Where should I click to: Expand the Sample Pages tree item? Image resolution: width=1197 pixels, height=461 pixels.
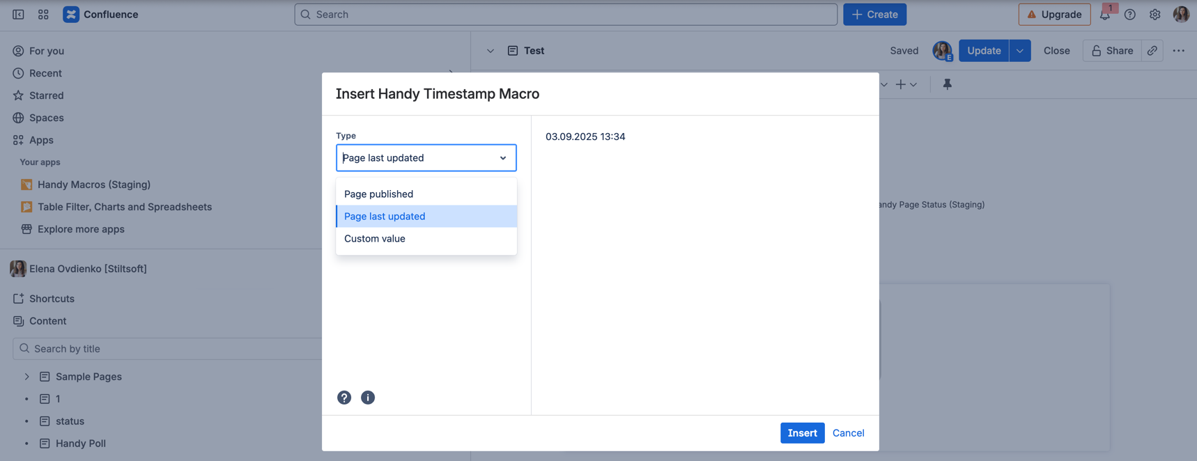click(27, 377)
